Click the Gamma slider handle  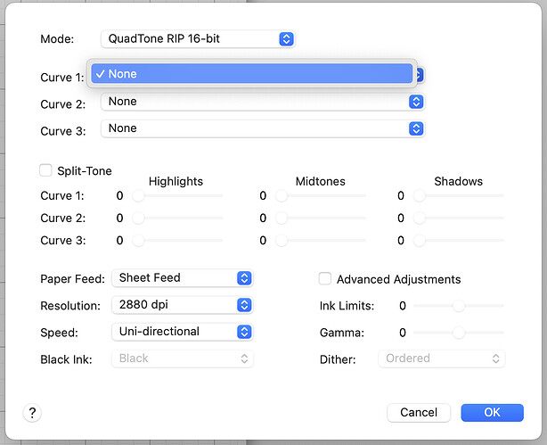coord(459,333)
